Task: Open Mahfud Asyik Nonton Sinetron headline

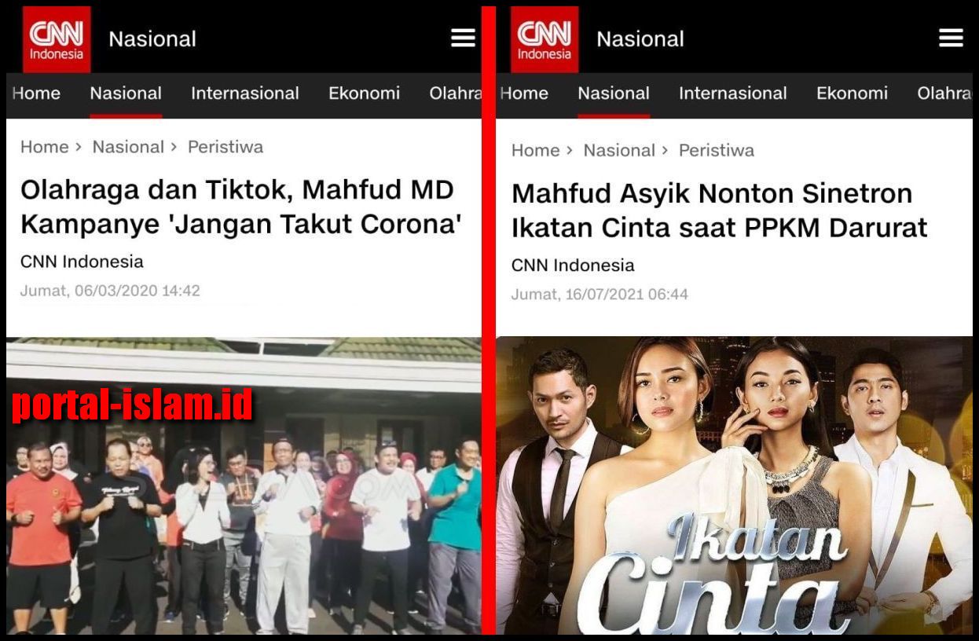Action: click(x=719, y=211)
